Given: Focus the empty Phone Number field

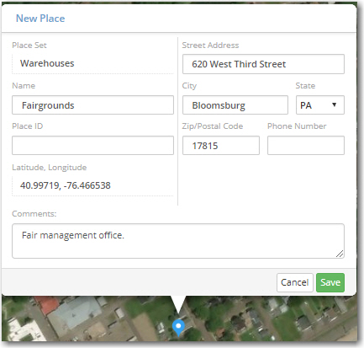Looking at the screenshot, I should [306, 146].
